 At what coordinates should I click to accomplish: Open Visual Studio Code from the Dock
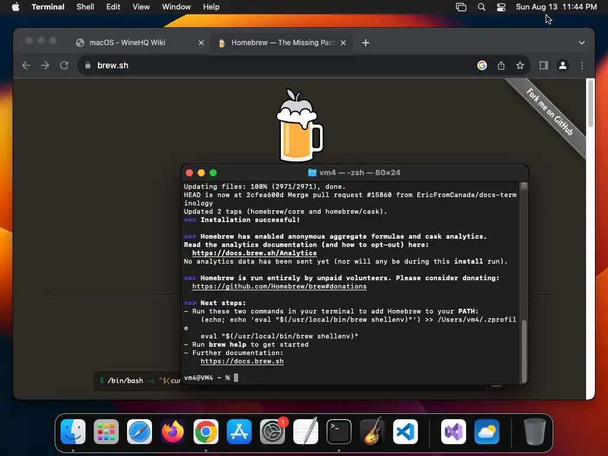[405, 431]
